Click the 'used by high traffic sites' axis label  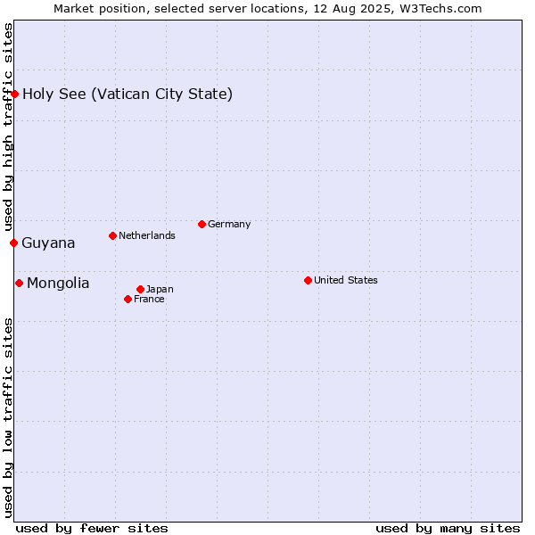(x=7, y=127)
